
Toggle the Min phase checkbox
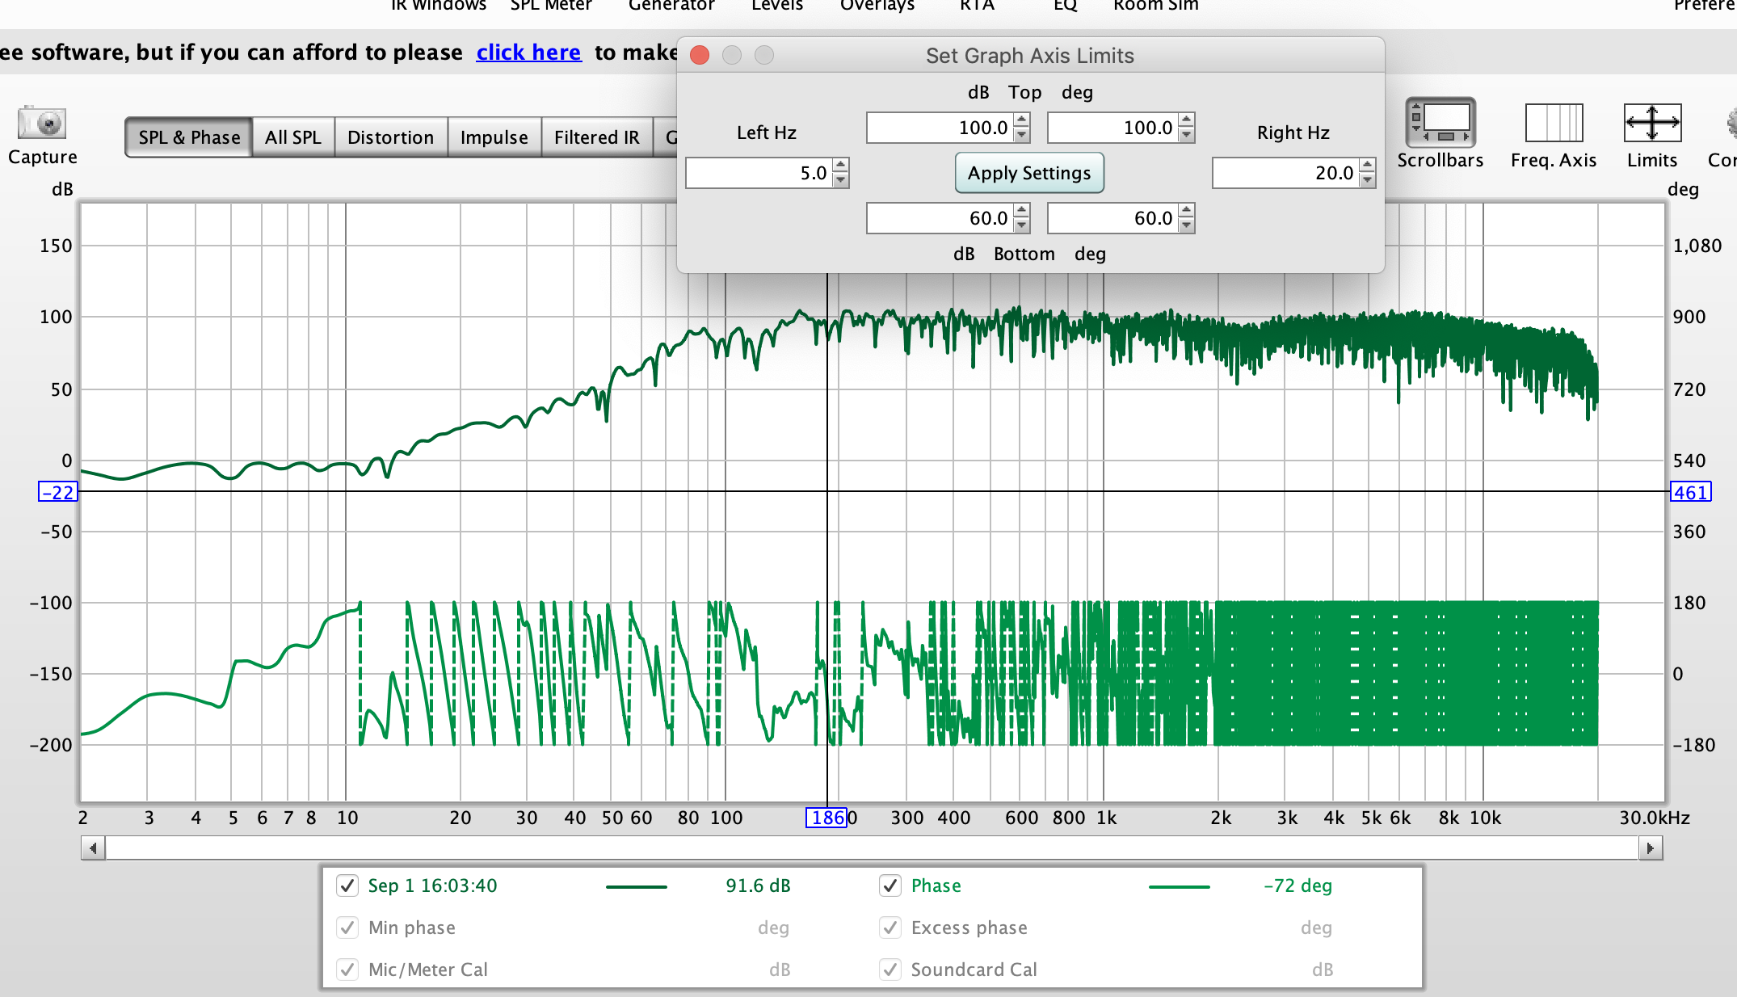click(347, 928)
